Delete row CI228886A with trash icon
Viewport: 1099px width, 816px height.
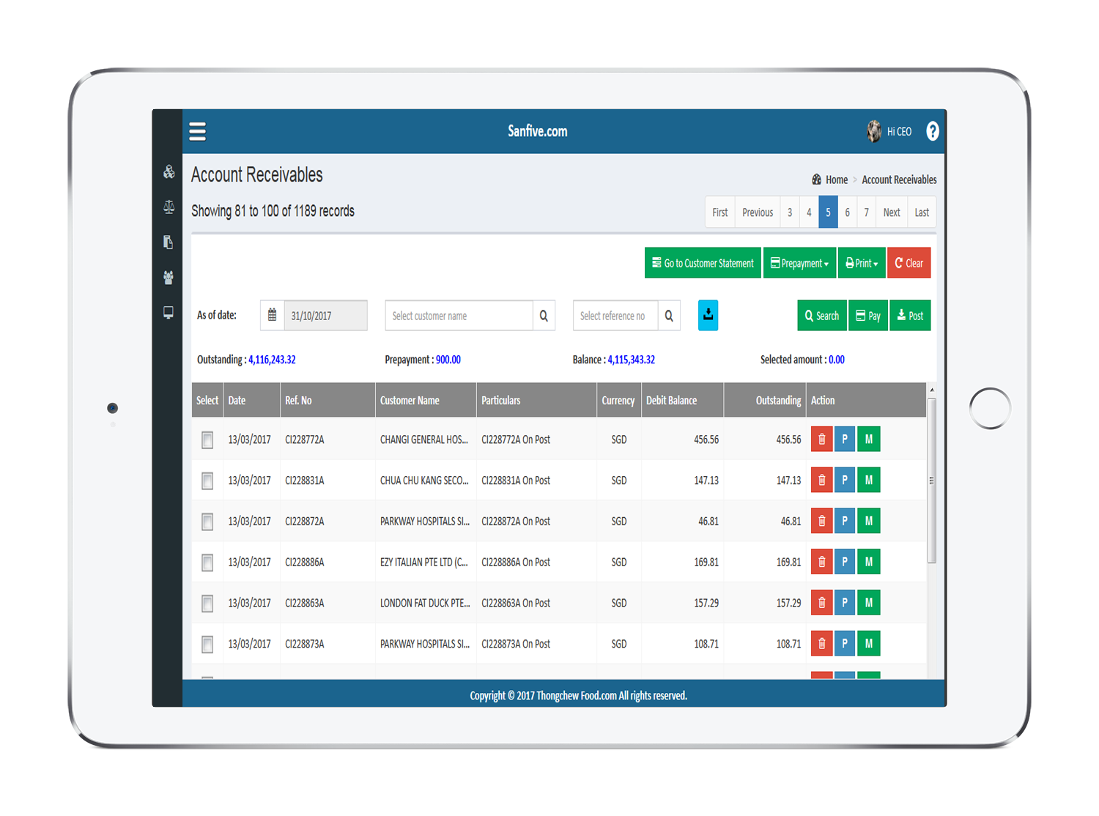[821, 562]
